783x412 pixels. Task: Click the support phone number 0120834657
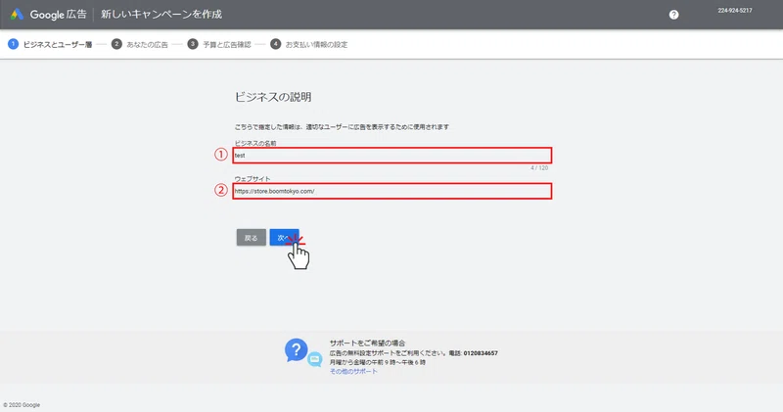point(481,353)
